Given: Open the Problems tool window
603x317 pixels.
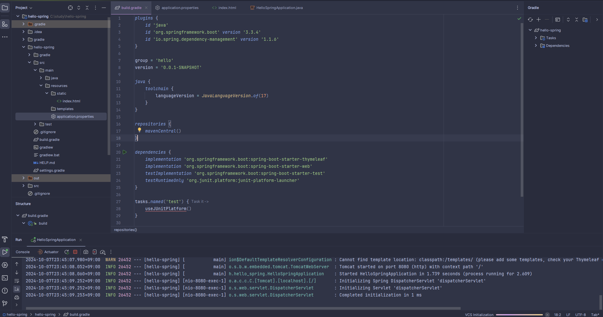Looking at the screenshot, I should pyautogui.click(x=5, y=291).
